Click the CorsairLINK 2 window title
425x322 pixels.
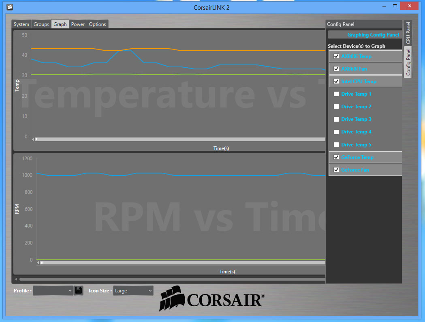pyautogui.click(x=211, y=7)
